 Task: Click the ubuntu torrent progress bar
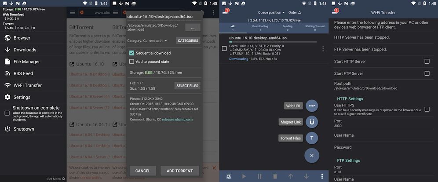273,42
